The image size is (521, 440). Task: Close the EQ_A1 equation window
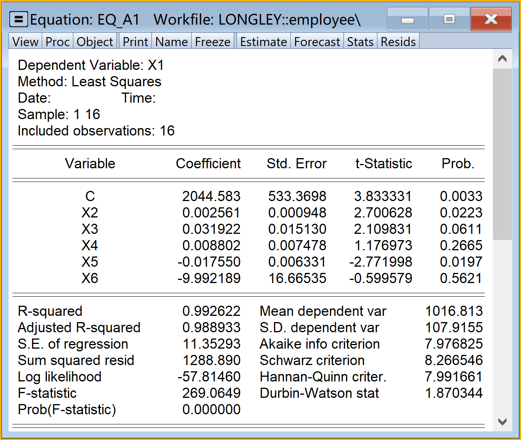point(491,20)
